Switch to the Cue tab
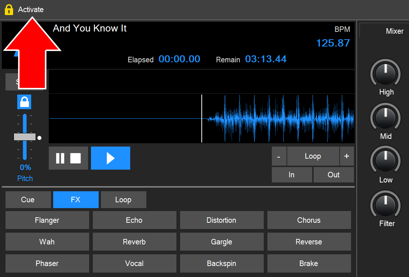Image resolution: width=409 pixels, height=277 pixels. [x=28, y=200]
